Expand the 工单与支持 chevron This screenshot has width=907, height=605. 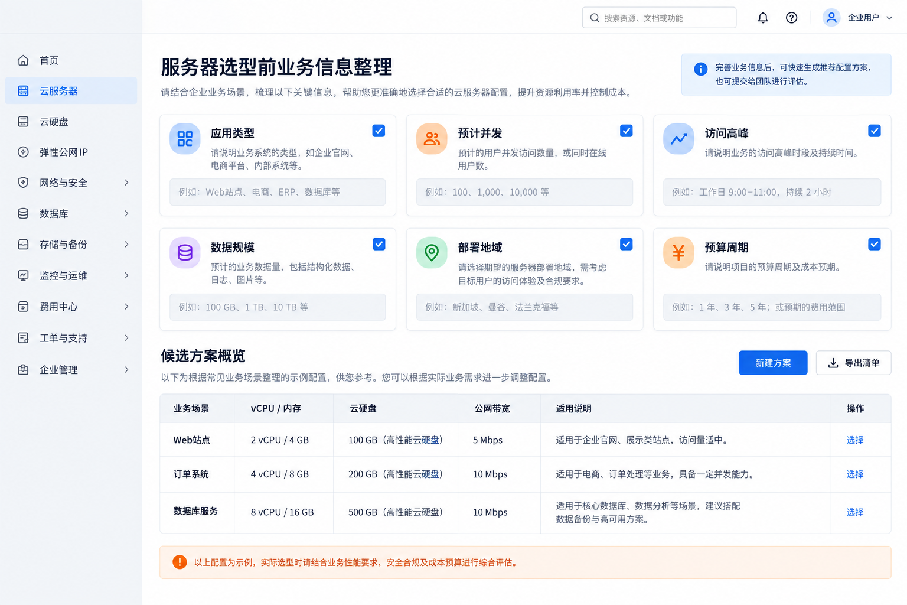pos(126,338)
